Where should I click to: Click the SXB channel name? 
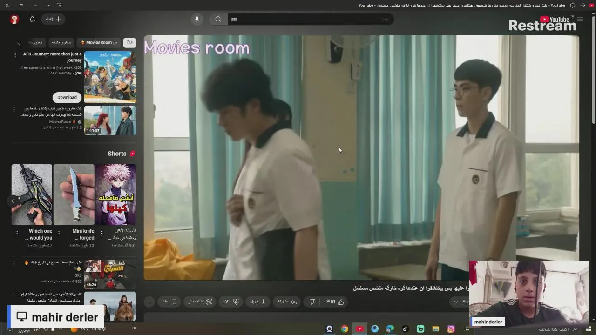[x=78, y=275]
